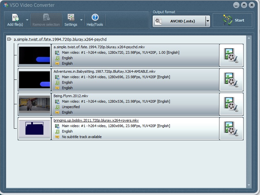Click the bringing.up.bobby video thumbnail

34,129
